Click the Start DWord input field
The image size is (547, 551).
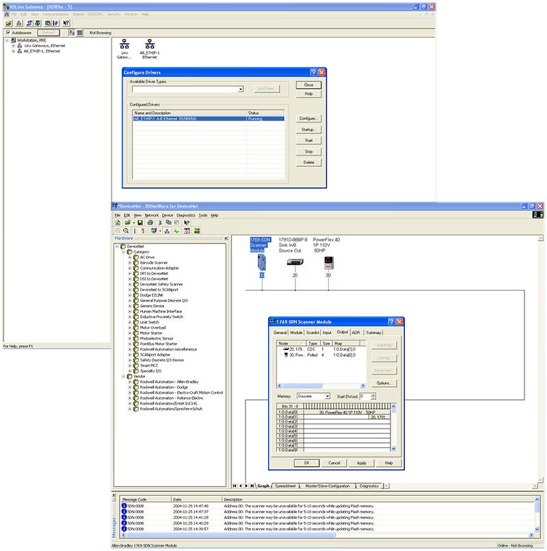(x=363, y=396)
